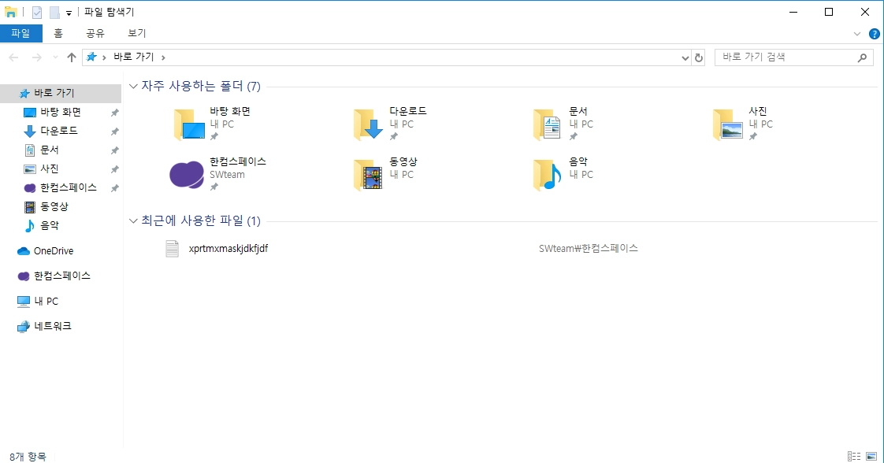Viewport: 884px width, 463px height.
Task: Open the address bar history dropdown
Action: tap(685, 57)
